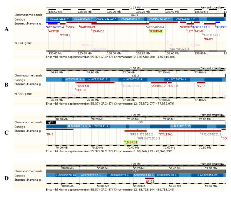Click the AL118519.25 contig block
Viewport: 231px width, 197px height.
[181, 126]
